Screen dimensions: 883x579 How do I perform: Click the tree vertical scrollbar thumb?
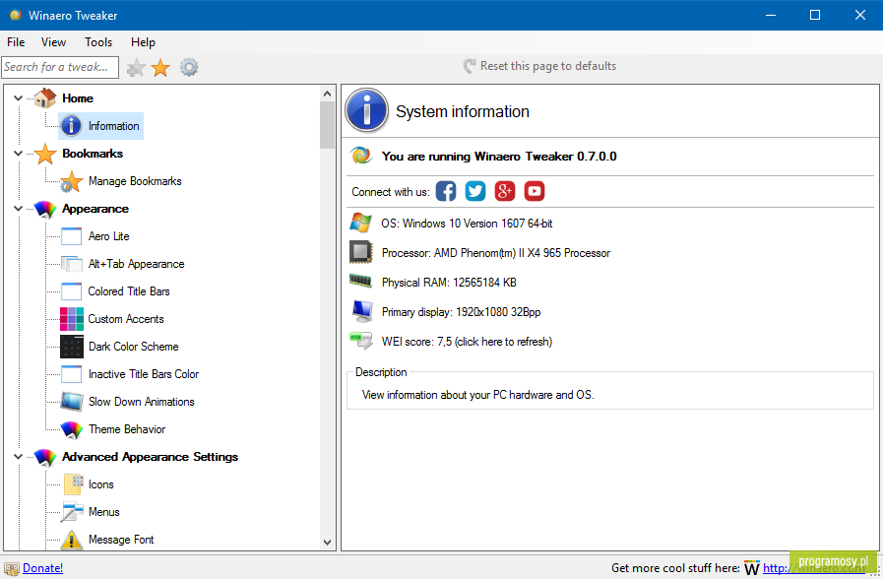pos(327,125)
